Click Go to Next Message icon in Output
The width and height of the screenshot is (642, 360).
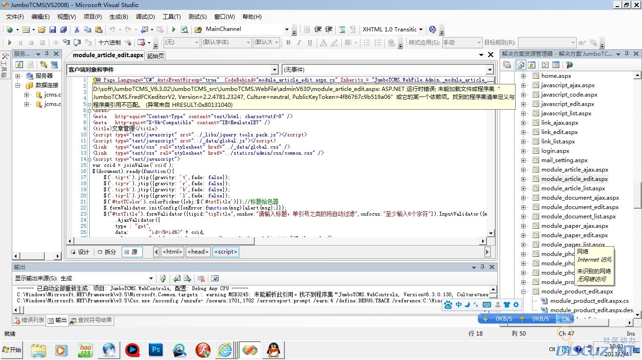click(188, 278)
